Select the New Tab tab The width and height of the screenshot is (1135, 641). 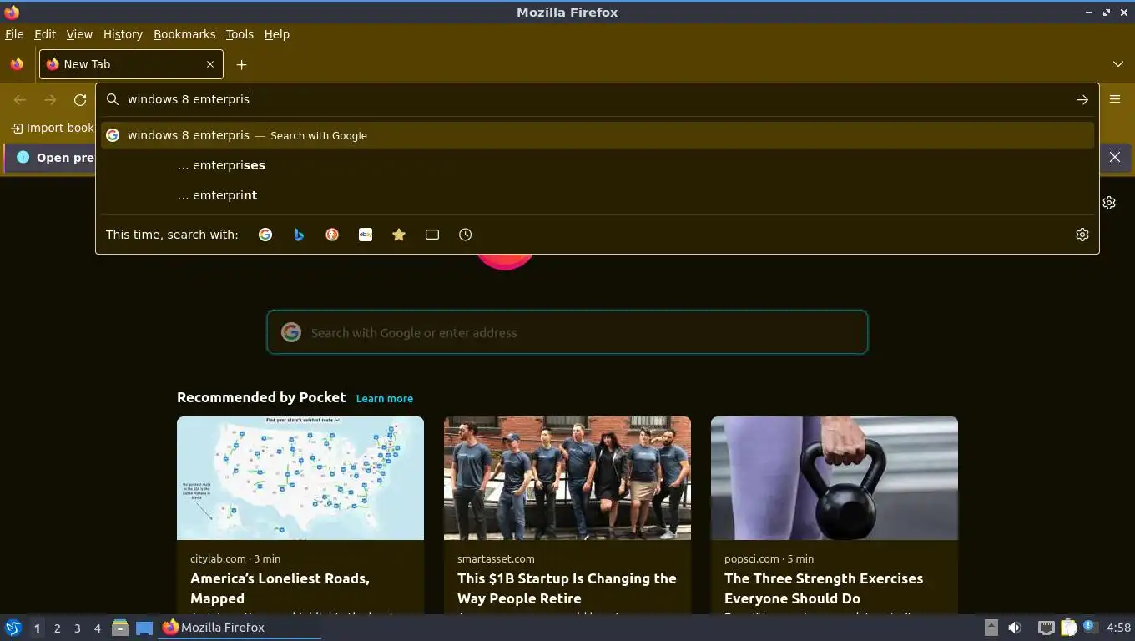130,64
